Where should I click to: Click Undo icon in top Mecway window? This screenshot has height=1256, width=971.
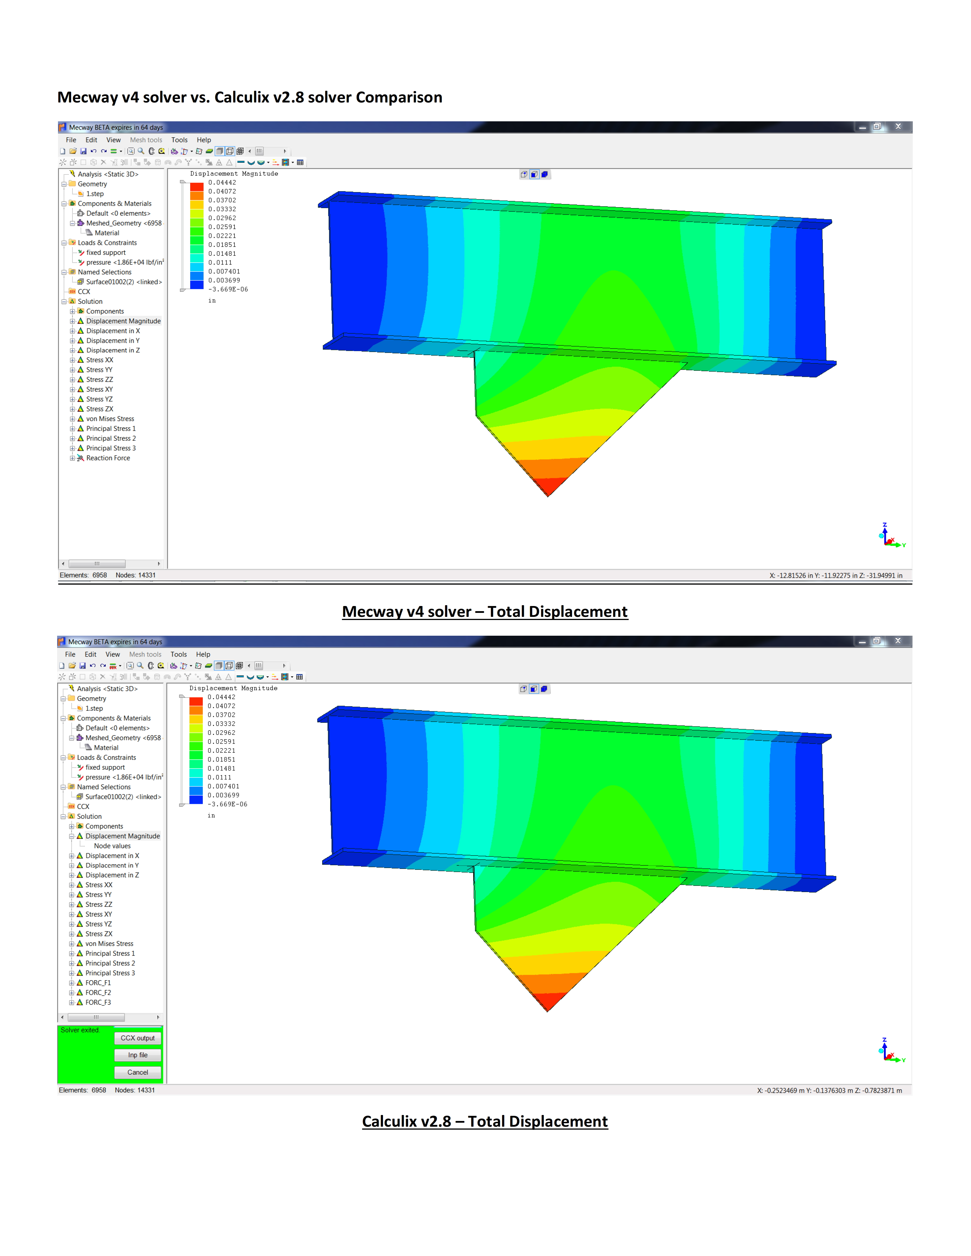[x=94, y=151]
